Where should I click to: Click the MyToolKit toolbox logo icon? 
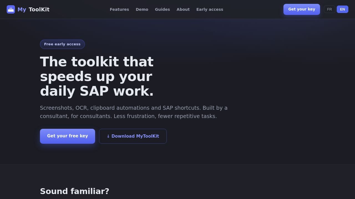tap(11, 9)
